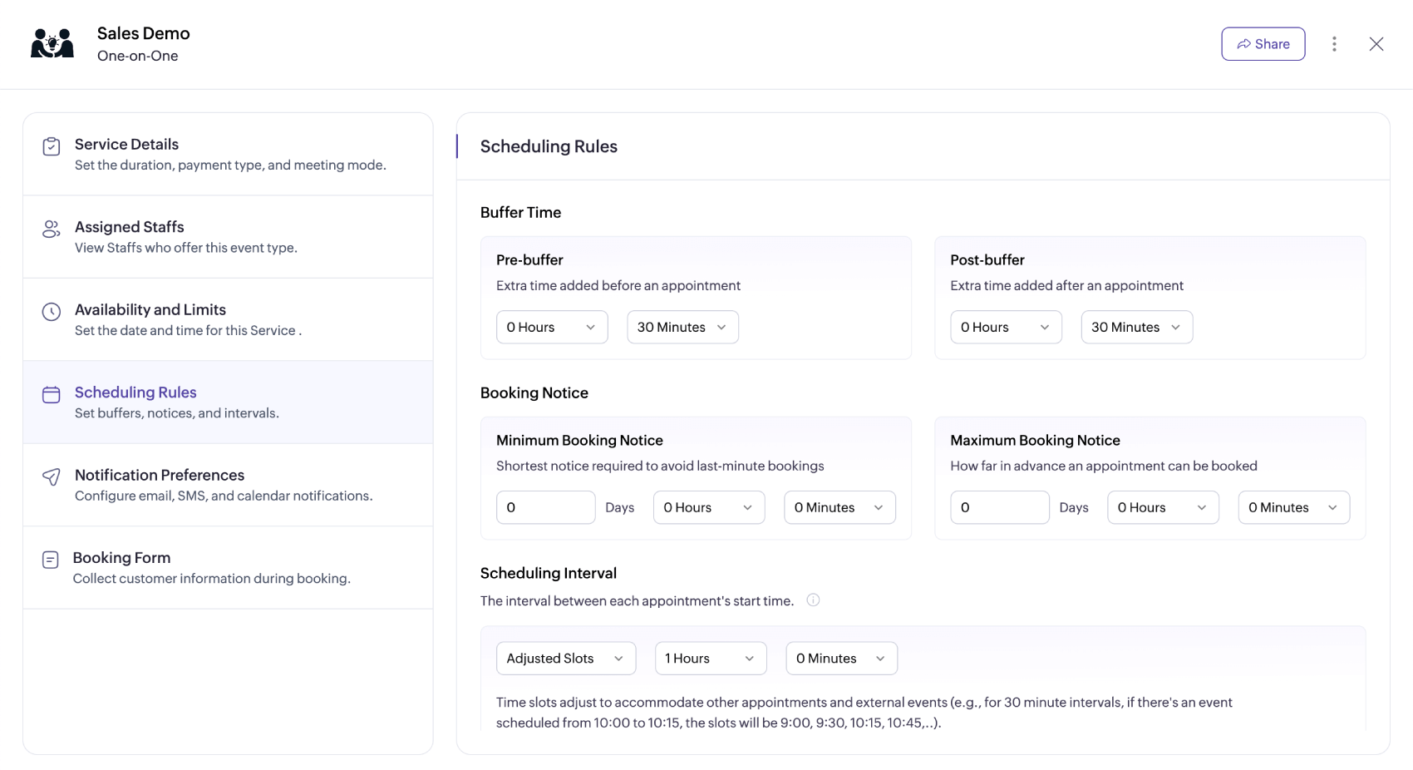Viewport: 1413px width, 770px height.
Task: Expand the Adjusted Slots interval dropdown
Action: point(565,658)
